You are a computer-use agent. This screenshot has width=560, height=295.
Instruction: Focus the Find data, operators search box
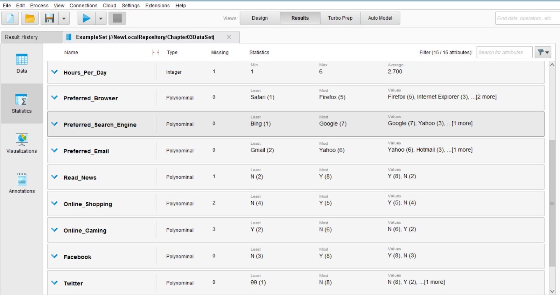coord(527,18)
